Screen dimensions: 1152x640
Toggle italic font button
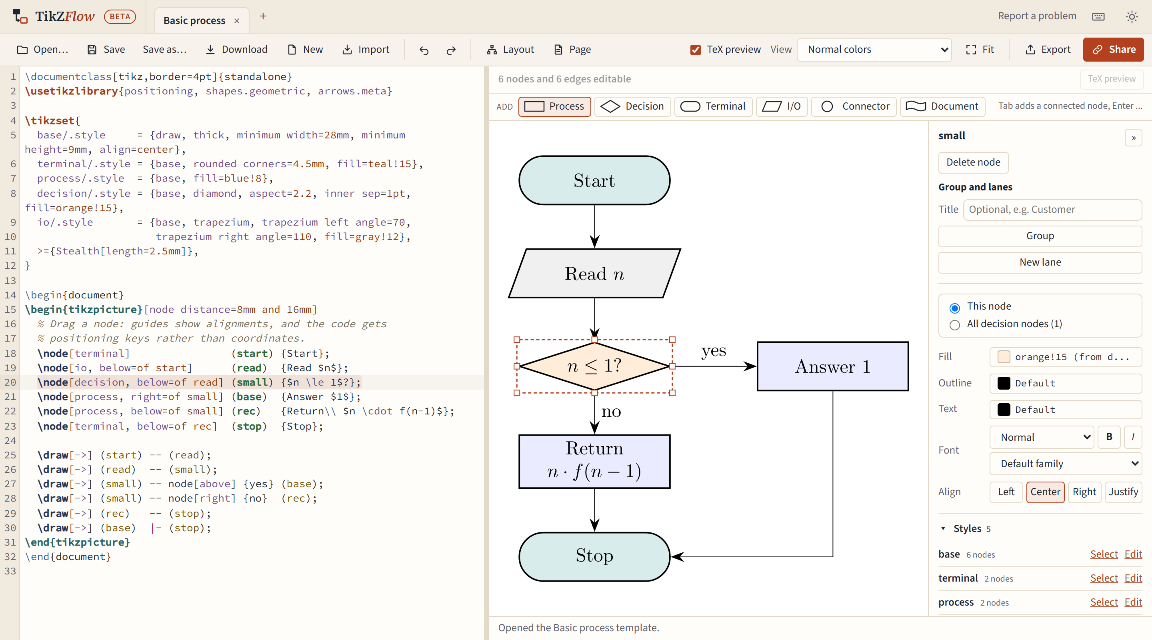click(x=1133, y=437)
